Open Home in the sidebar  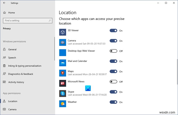(x=27, y=13)
